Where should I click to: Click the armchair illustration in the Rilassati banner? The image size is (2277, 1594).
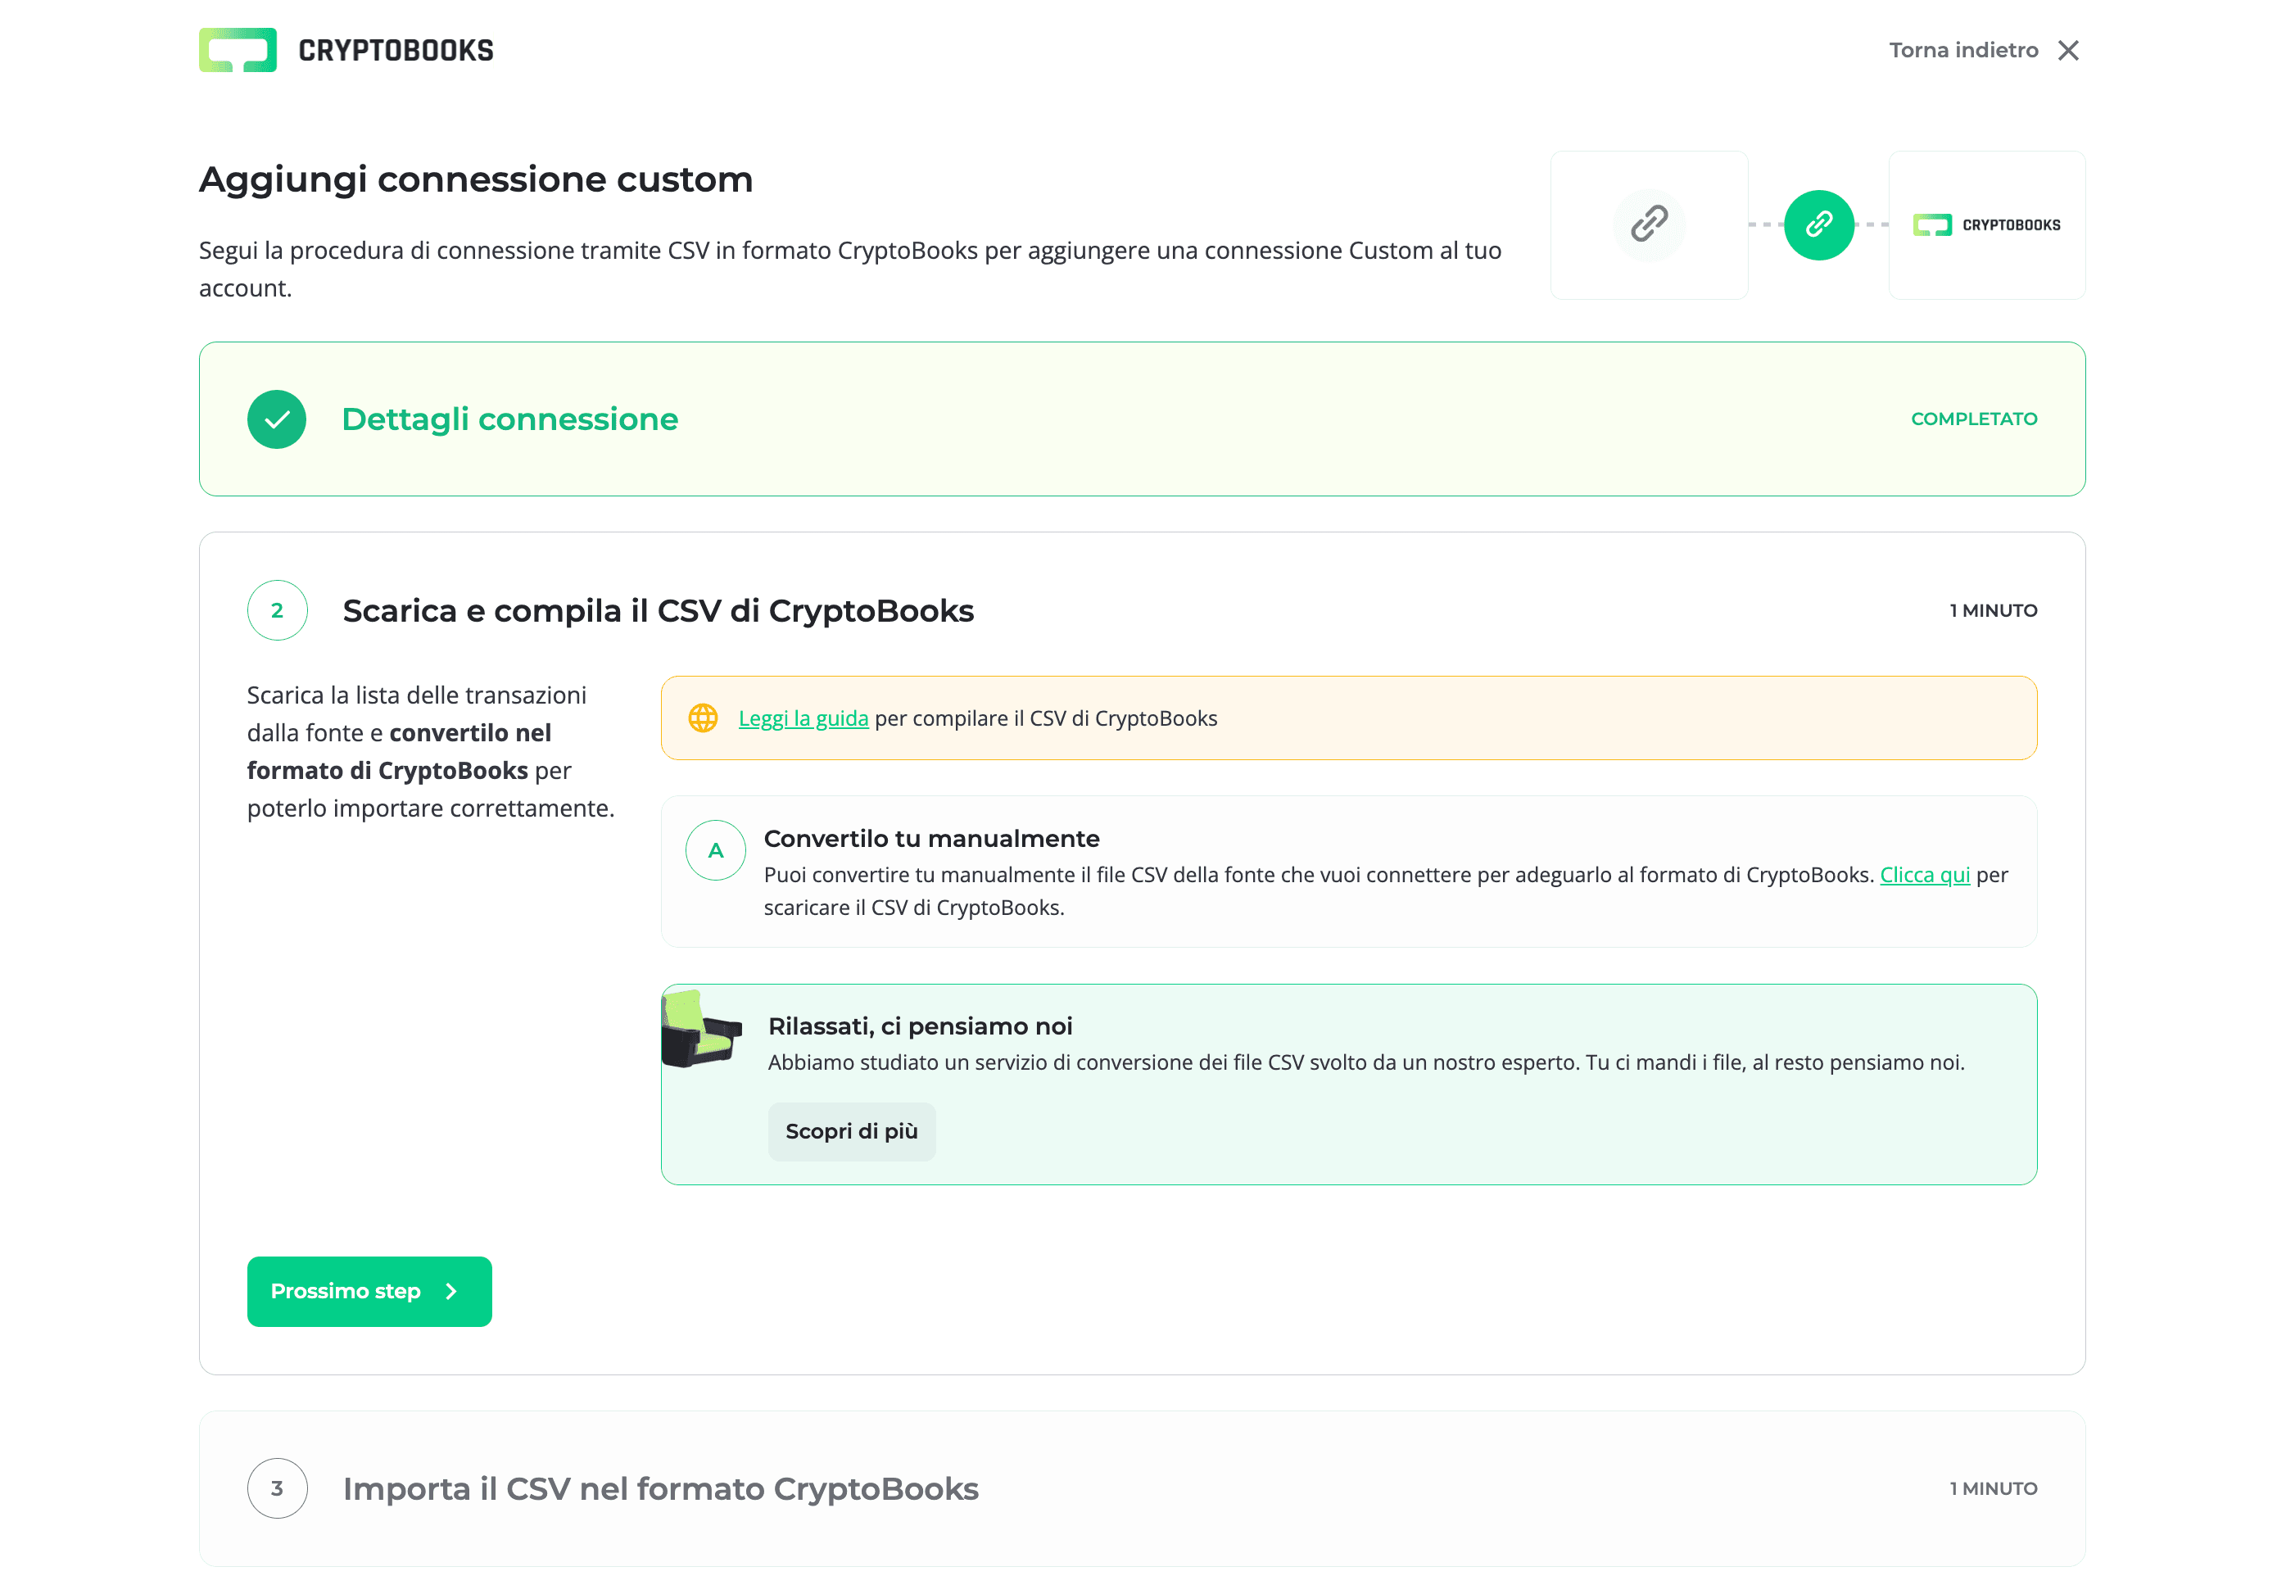[700, 1031]
